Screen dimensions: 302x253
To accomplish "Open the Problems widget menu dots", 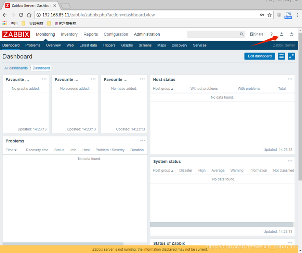I will click(143, 140).
